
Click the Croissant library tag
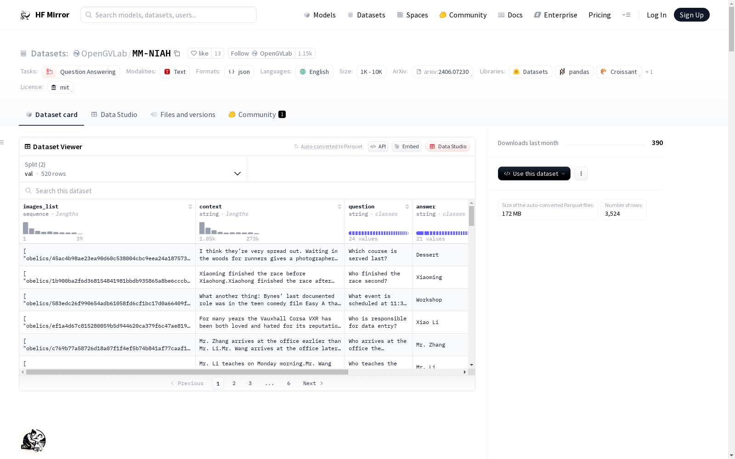[x=619, y=72]
